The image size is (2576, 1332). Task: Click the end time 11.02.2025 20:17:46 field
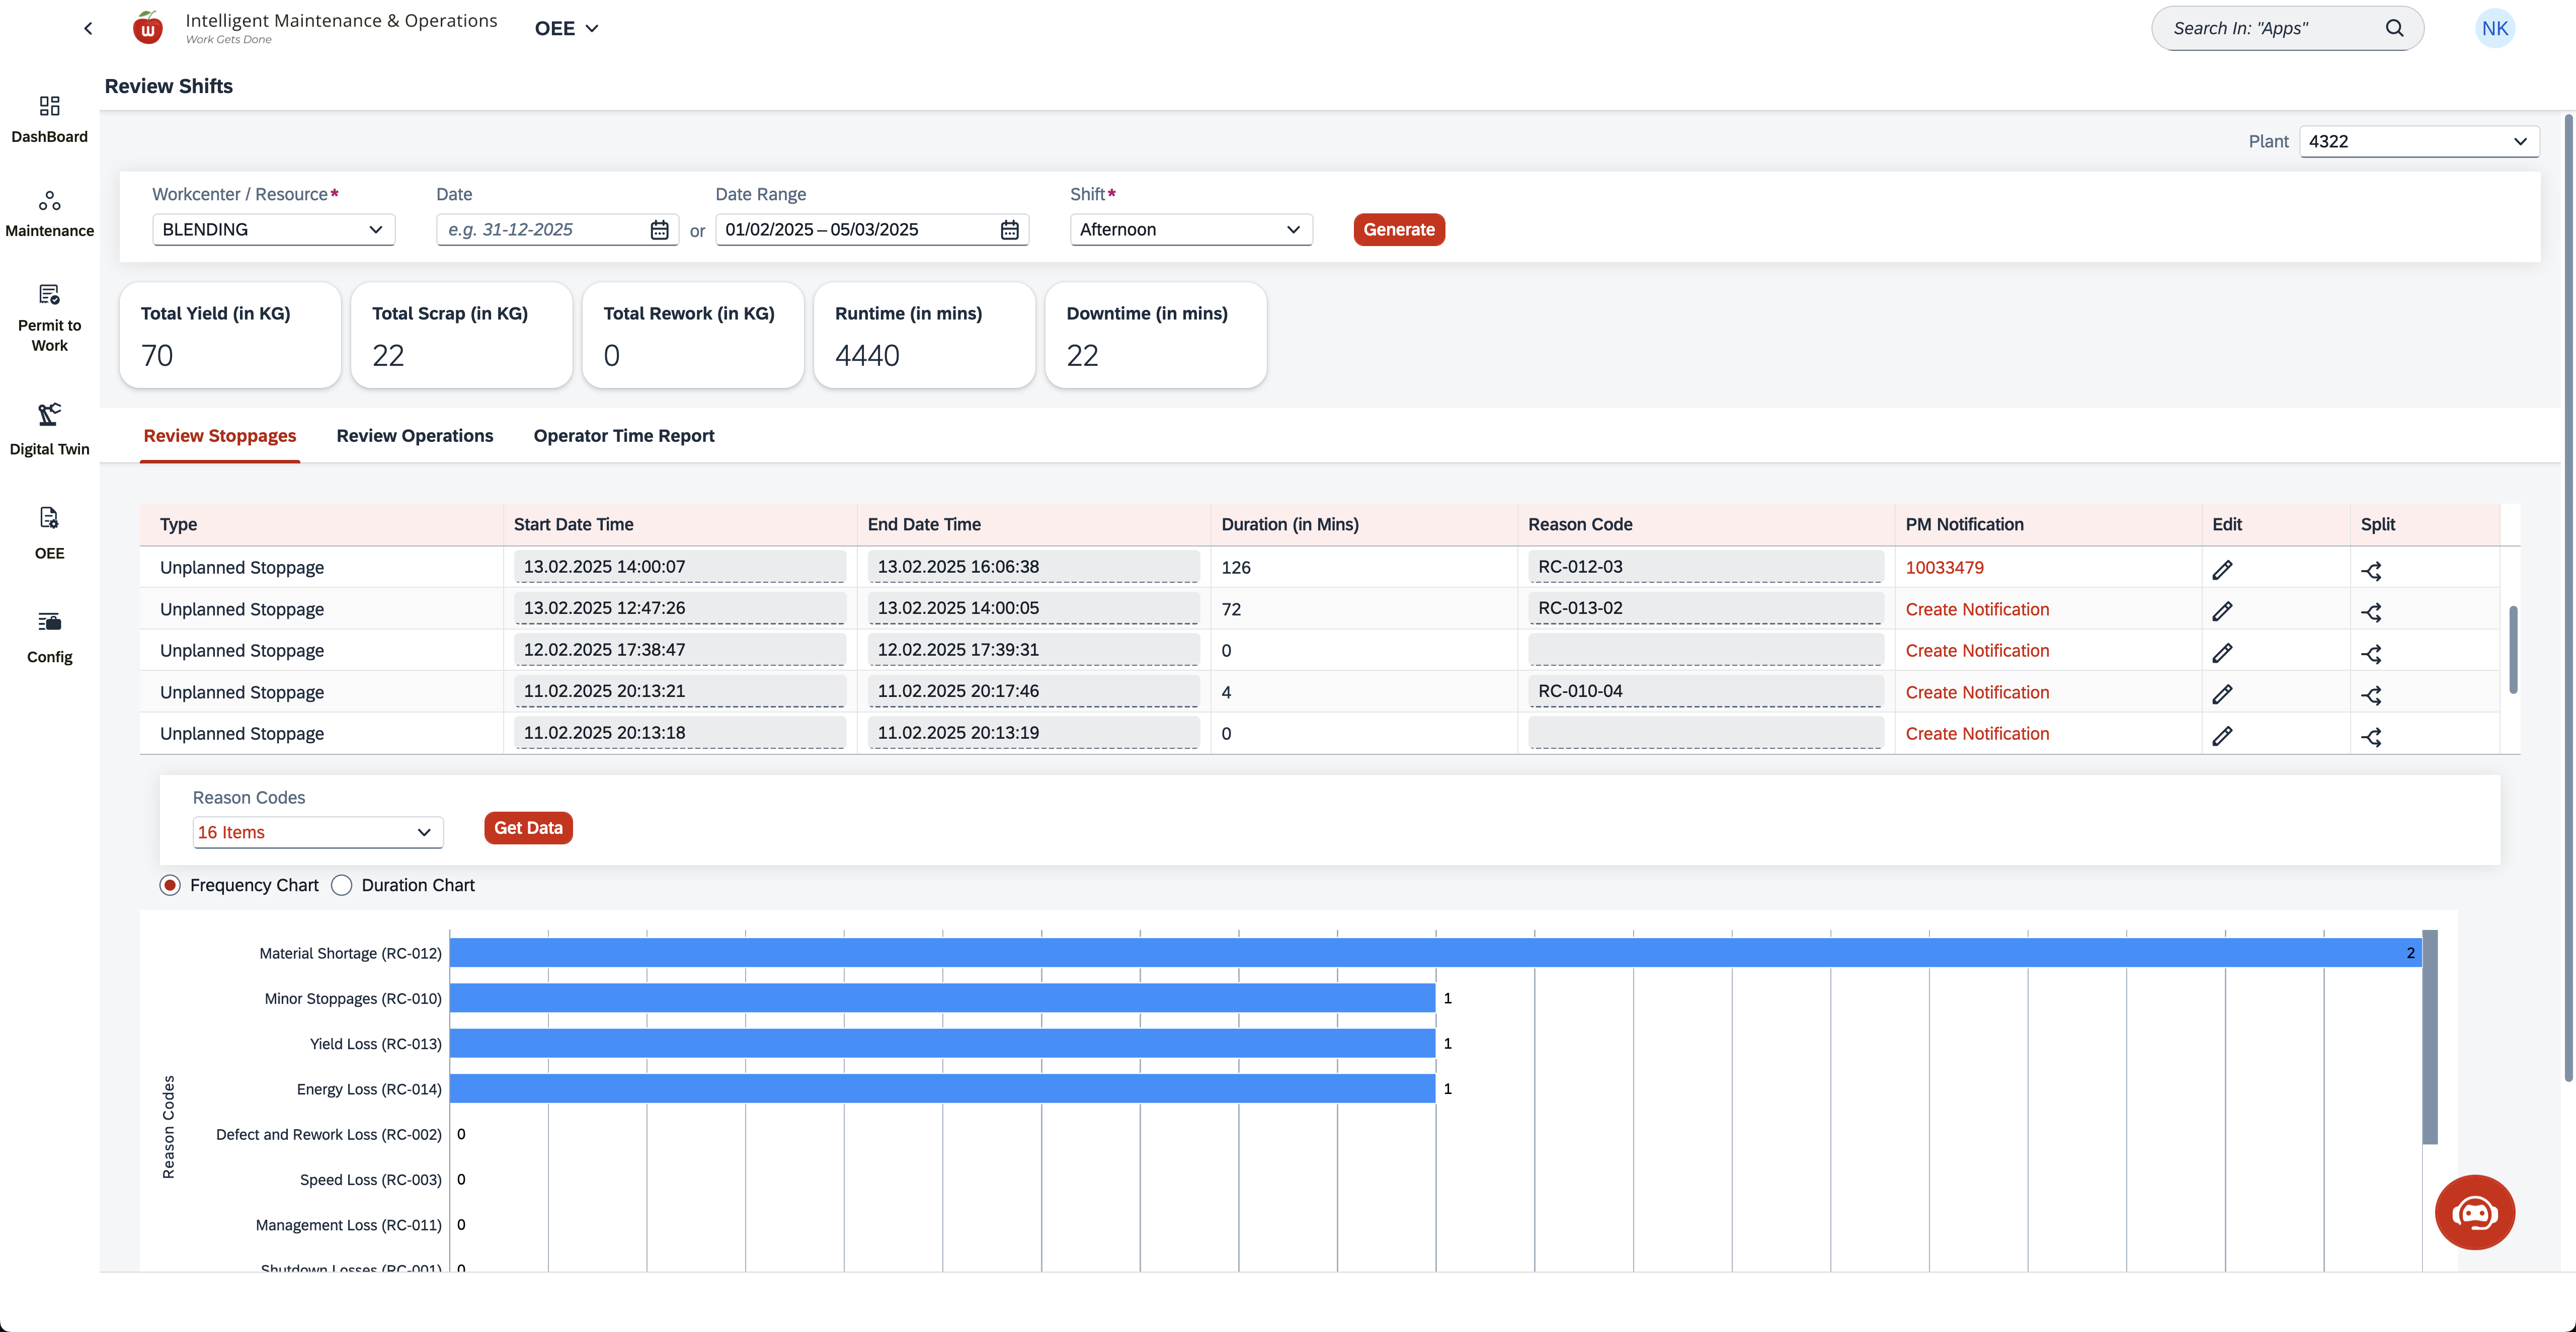(x=1033, y=691)
